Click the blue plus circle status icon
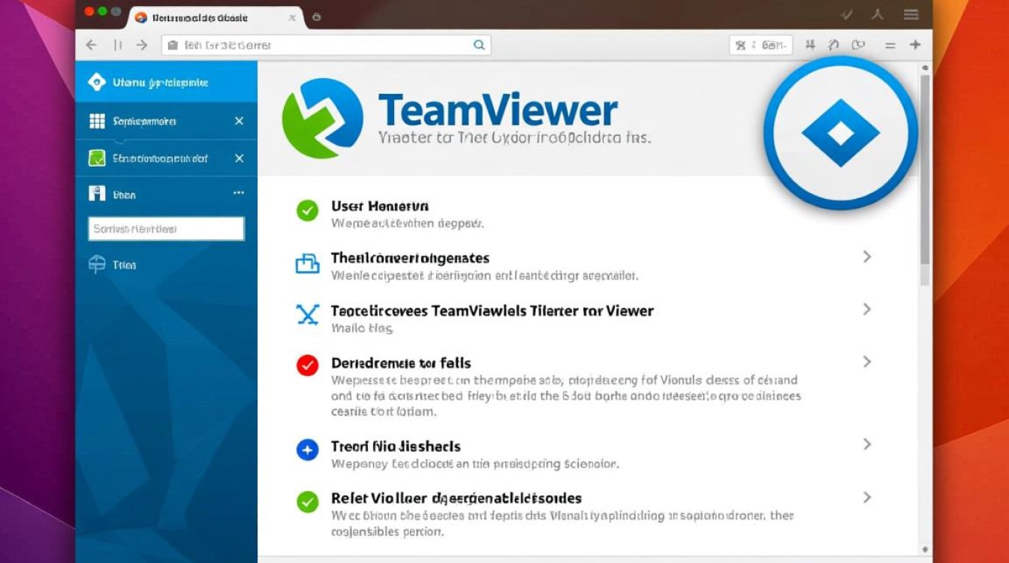 coord(308,450)
